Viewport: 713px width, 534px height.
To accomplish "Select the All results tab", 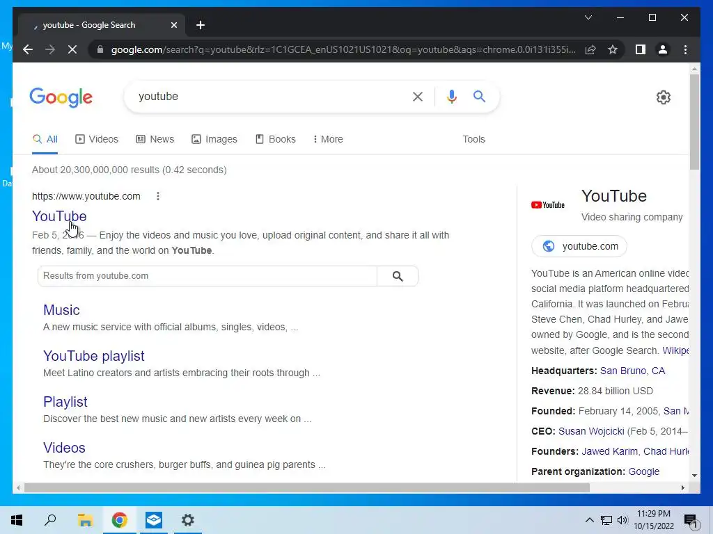I will (45, 139).
